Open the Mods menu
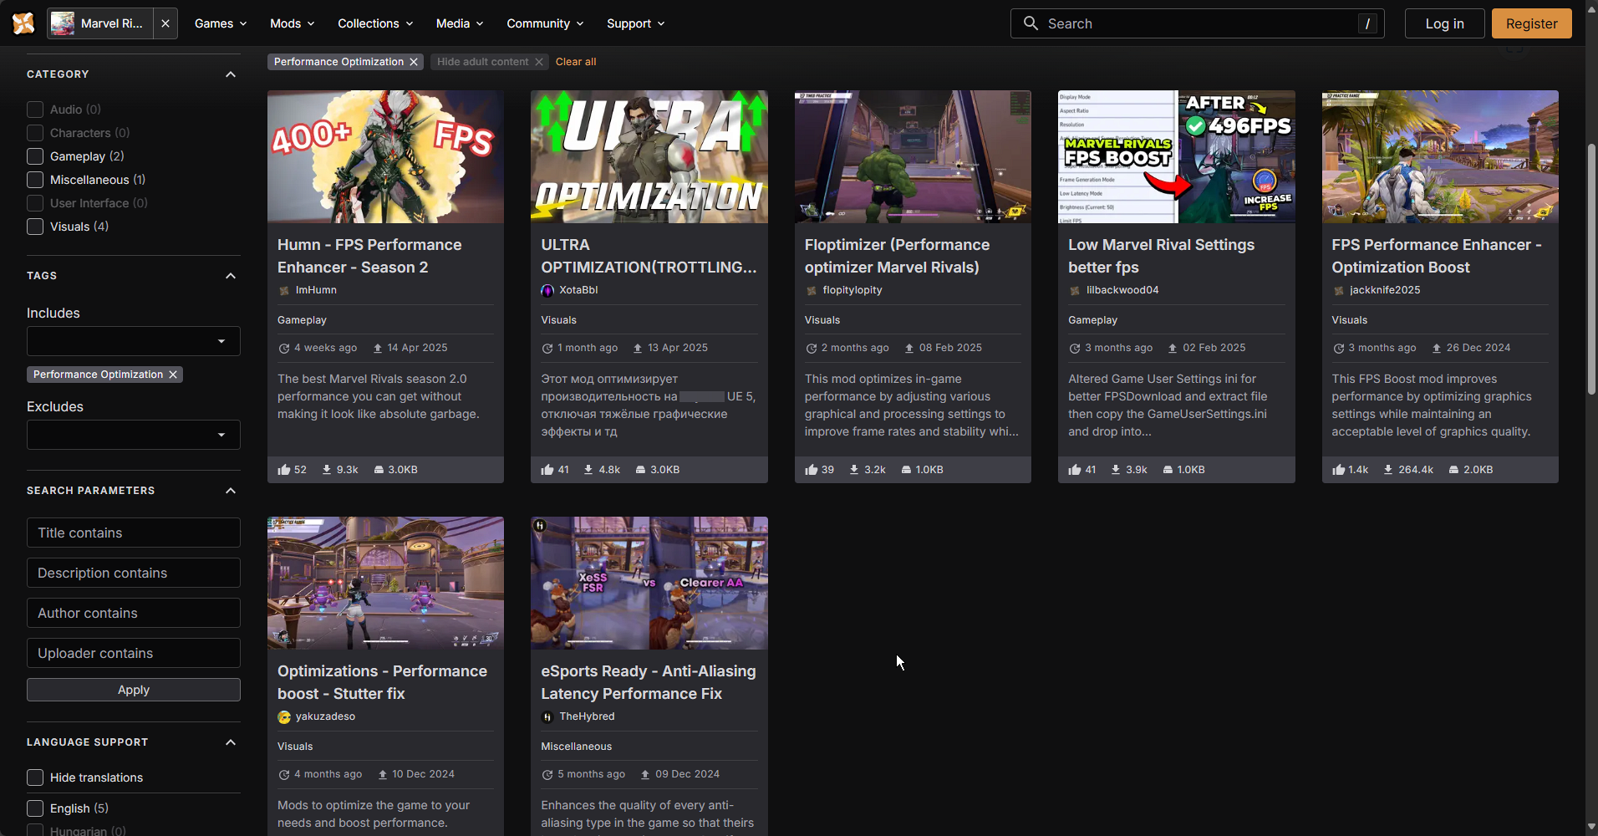This screenshot has height=836, width=1598. click(x=293, y=23)
